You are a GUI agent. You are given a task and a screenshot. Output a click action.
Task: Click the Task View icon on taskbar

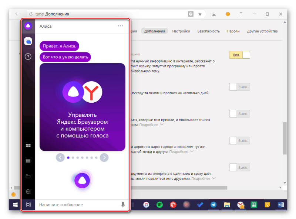[28, 205]
